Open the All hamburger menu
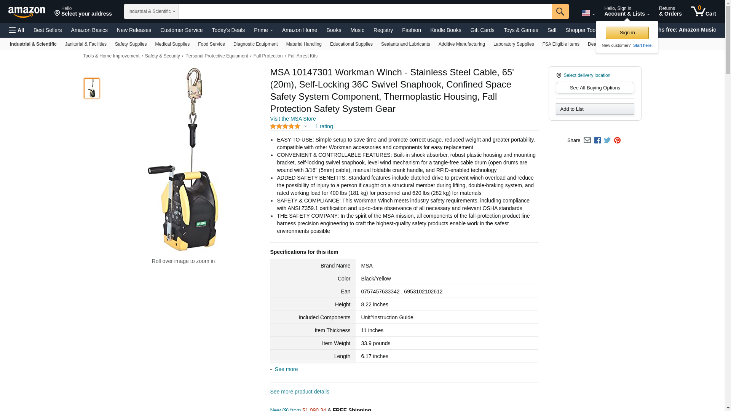 (x=17, y=30)
